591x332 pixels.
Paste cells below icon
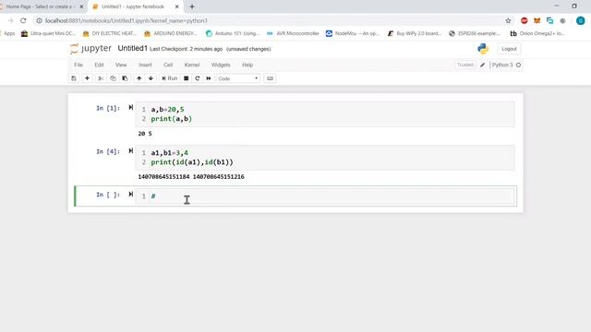(x=125, y=78)
